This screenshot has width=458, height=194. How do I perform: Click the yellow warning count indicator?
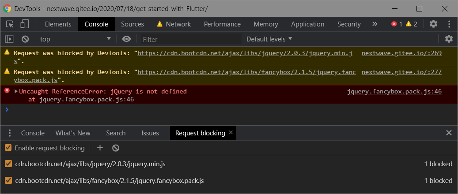click(412, 24)
